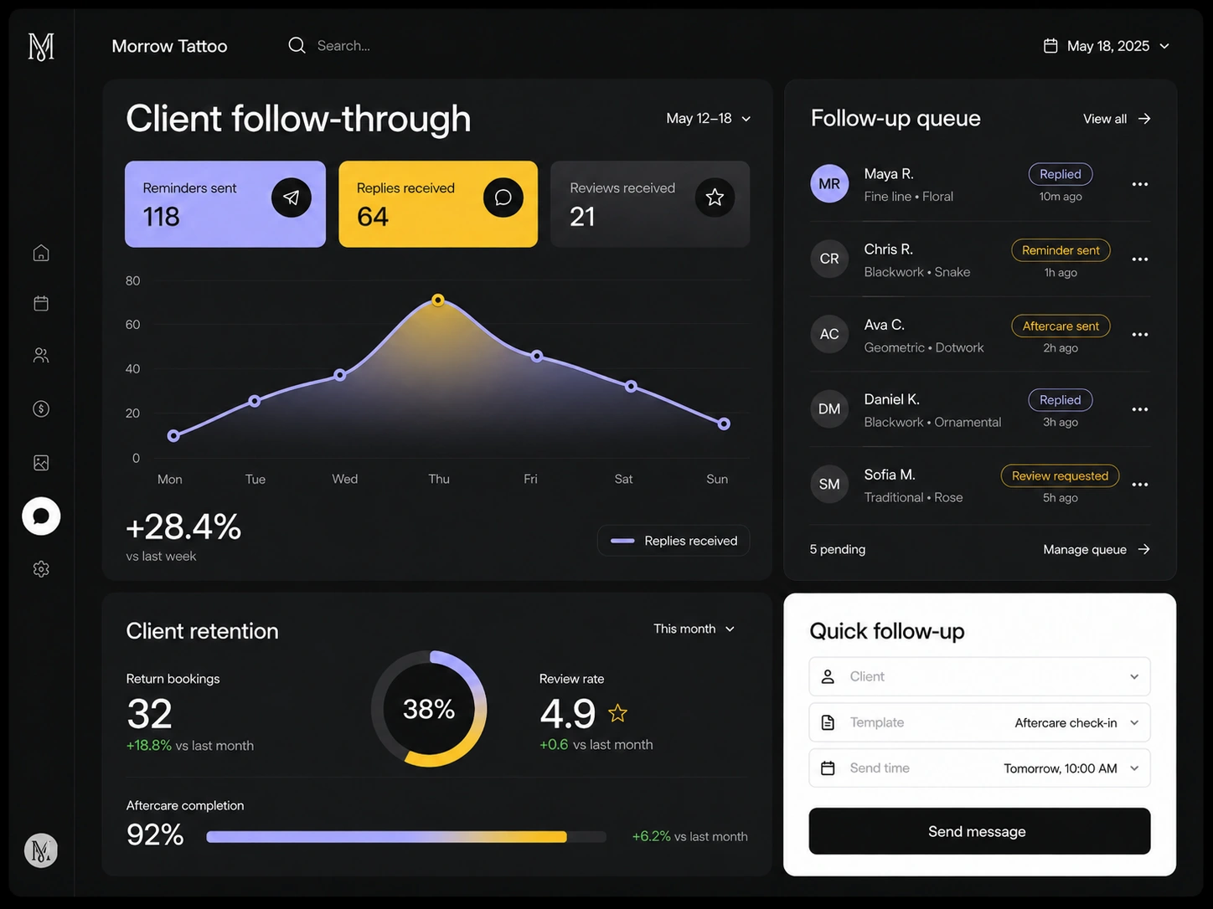1213x909 pixels.
Task: Select the active Messages chat sidebar icon
Action: pyautogui.click(x=41, y=516)
